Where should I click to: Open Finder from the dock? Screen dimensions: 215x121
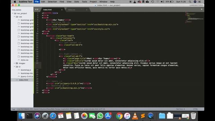(x=21, y=116)
